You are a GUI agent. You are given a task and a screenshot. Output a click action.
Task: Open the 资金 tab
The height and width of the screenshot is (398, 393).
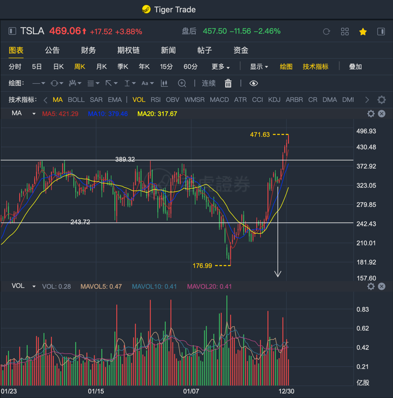click(241, 50)
